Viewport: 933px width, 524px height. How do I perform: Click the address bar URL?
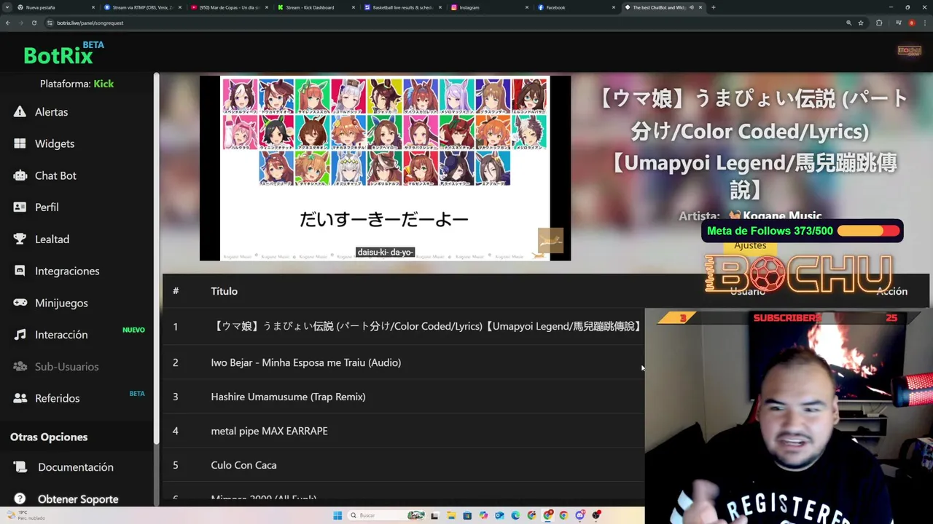point(90,23)
